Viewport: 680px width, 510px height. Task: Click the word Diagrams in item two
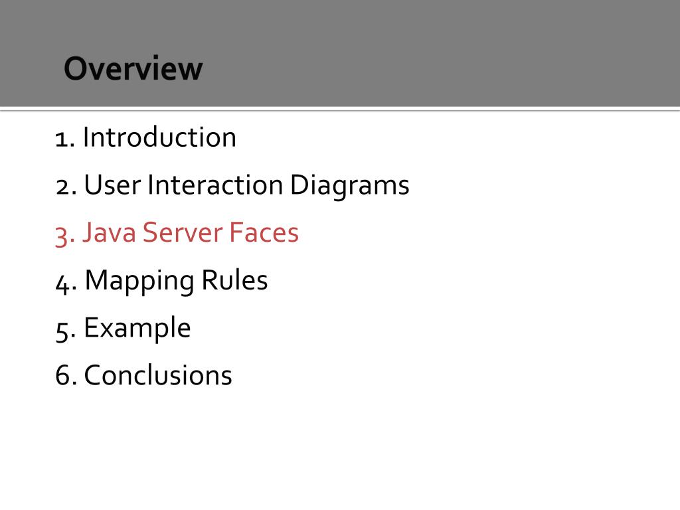[349, 186]
